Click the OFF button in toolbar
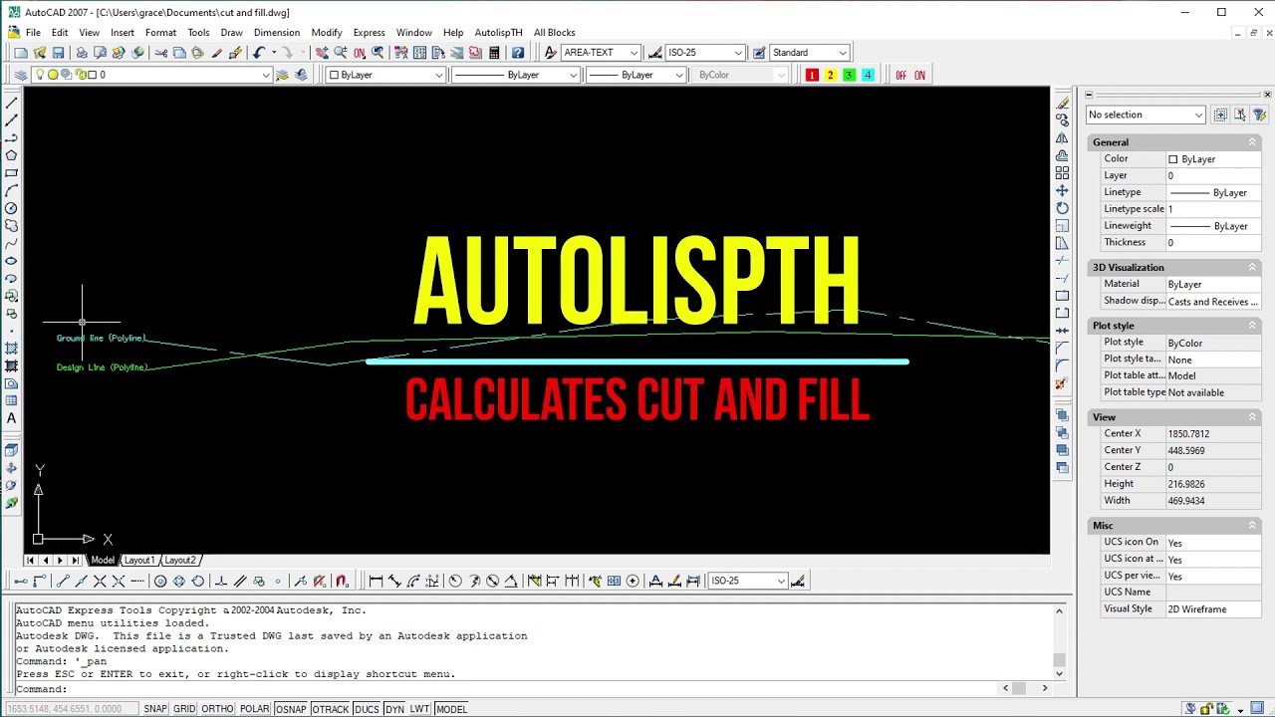 click(x=900, y=75)
